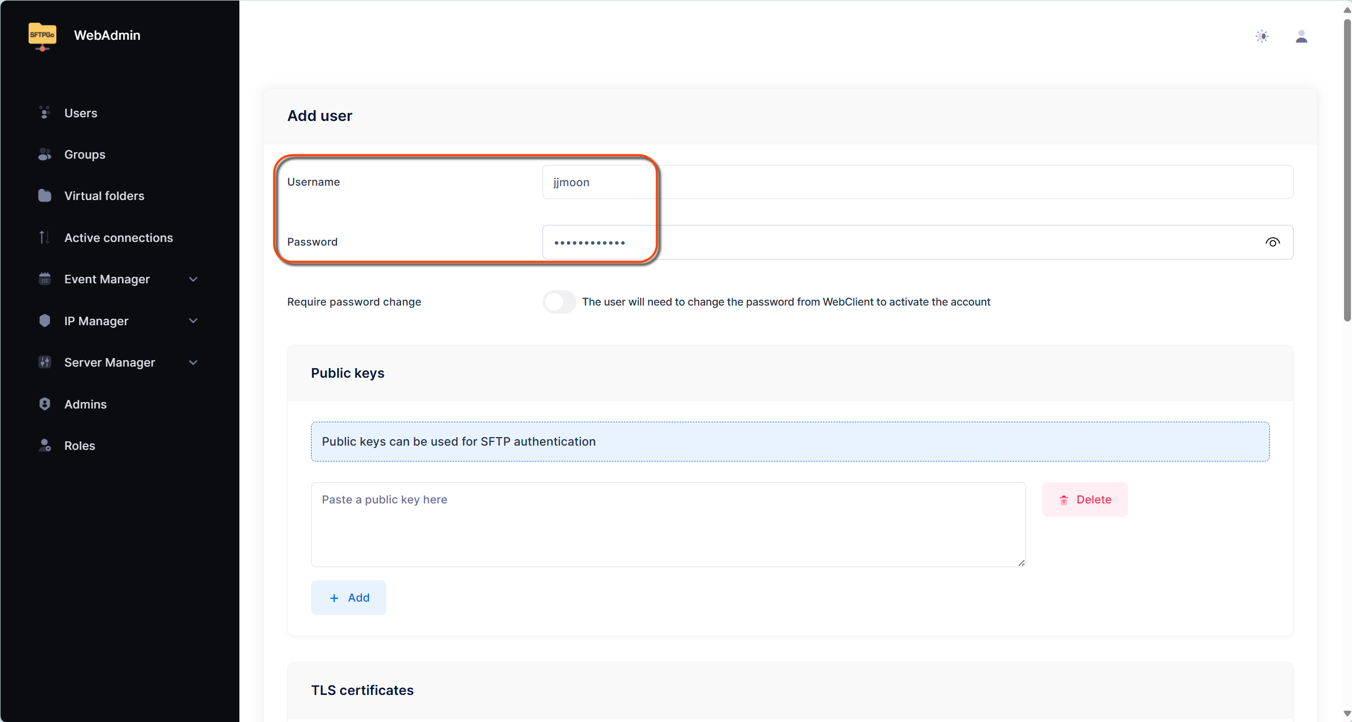This screenshot has height=722, width=1352.
Task: Click the Users sidebar icon
Action: (x=45, y=112)
